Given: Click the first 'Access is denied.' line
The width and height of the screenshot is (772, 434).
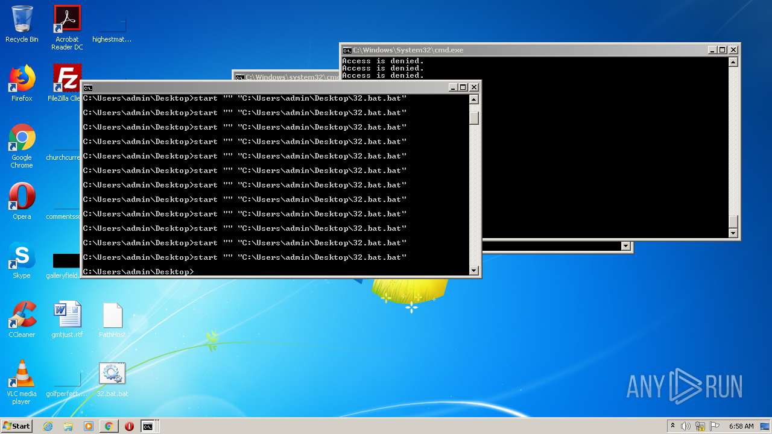Looking at the screenshot, I should click(x=383, y=61).
